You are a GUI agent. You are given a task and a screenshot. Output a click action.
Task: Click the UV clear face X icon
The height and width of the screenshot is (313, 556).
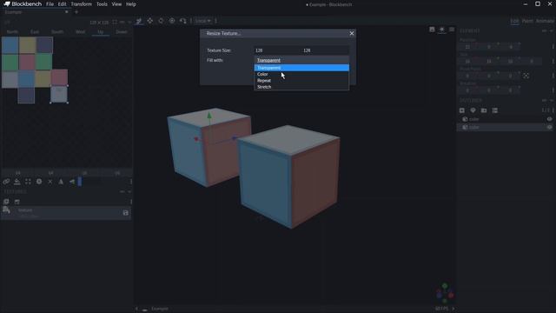(50, 182)
